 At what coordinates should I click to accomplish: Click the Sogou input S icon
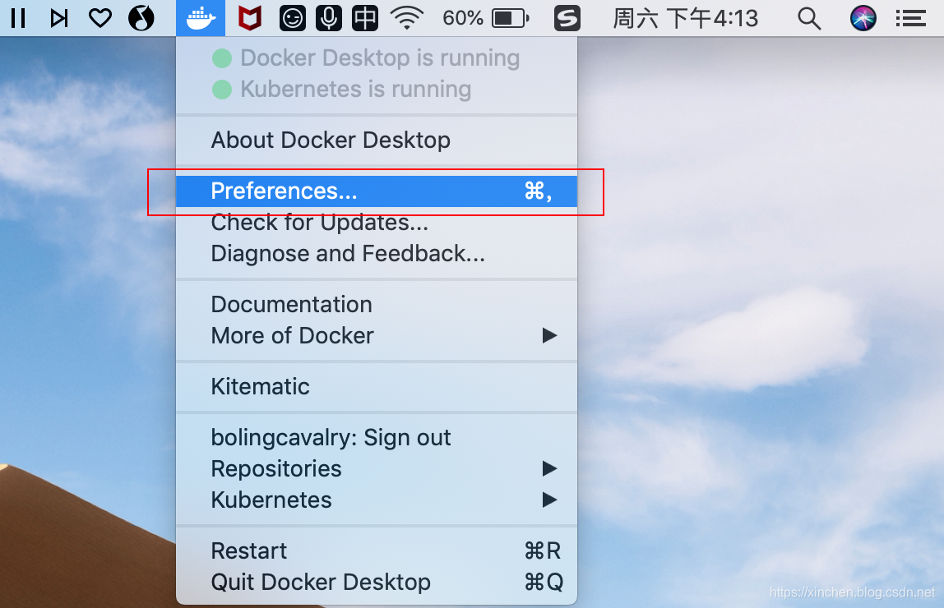[x=567, y=17]
